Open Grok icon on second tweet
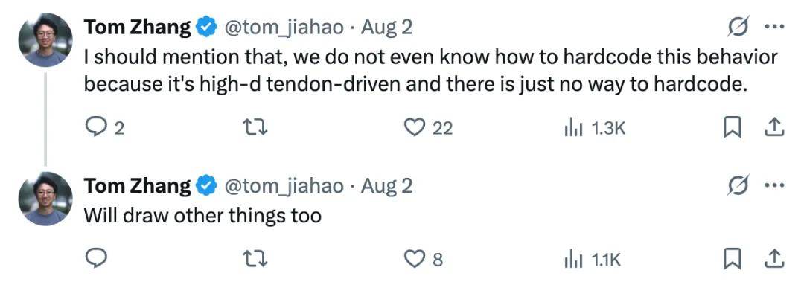The height and width of the screenshot is (285, 804). point(739,185)
